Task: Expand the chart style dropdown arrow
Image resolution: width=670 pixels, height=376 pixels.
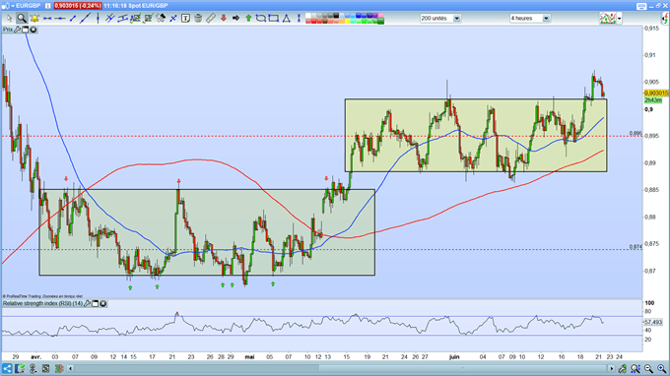Action: click(619, 19)
